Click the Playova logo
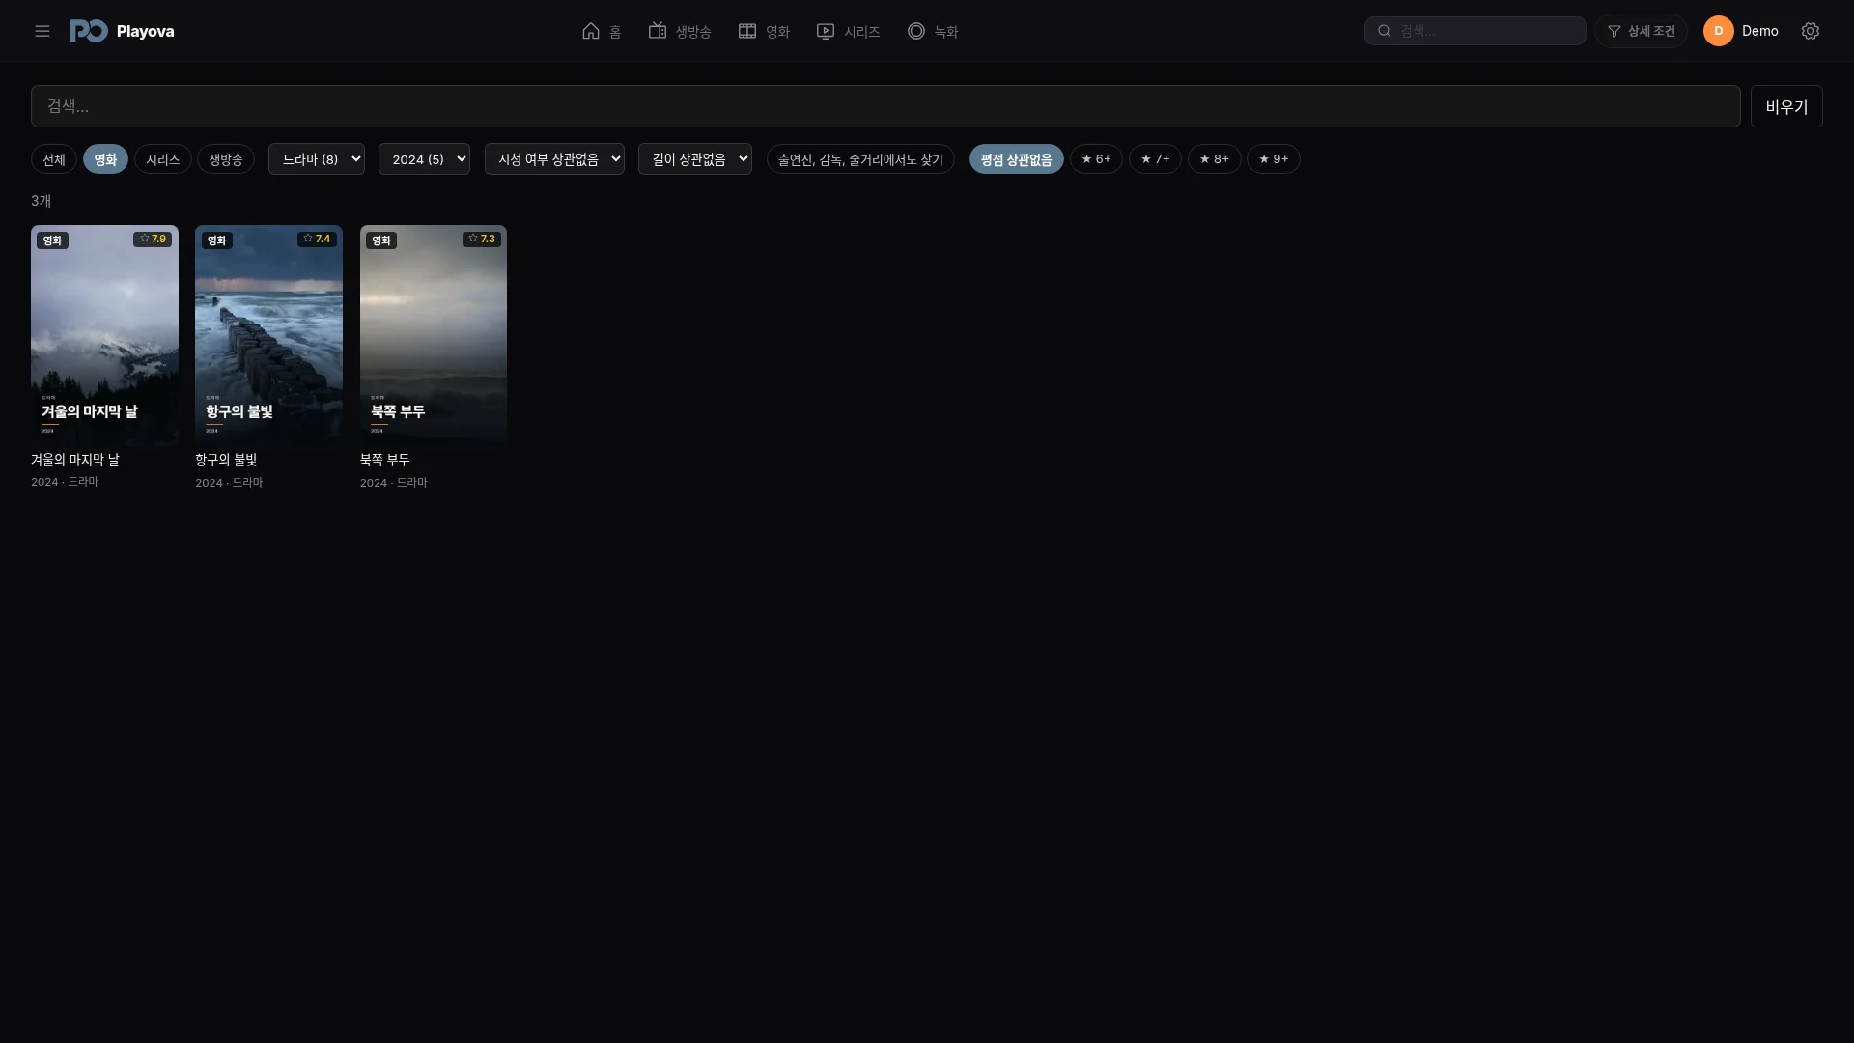Screen dimensions: 1854x1043 [122, 31]
